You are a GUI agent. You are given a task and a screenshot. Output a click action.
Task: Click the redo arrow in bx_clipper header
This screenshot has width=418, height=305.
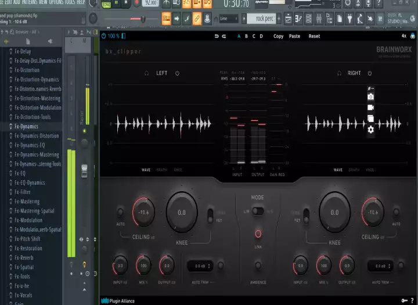point(224,36)
